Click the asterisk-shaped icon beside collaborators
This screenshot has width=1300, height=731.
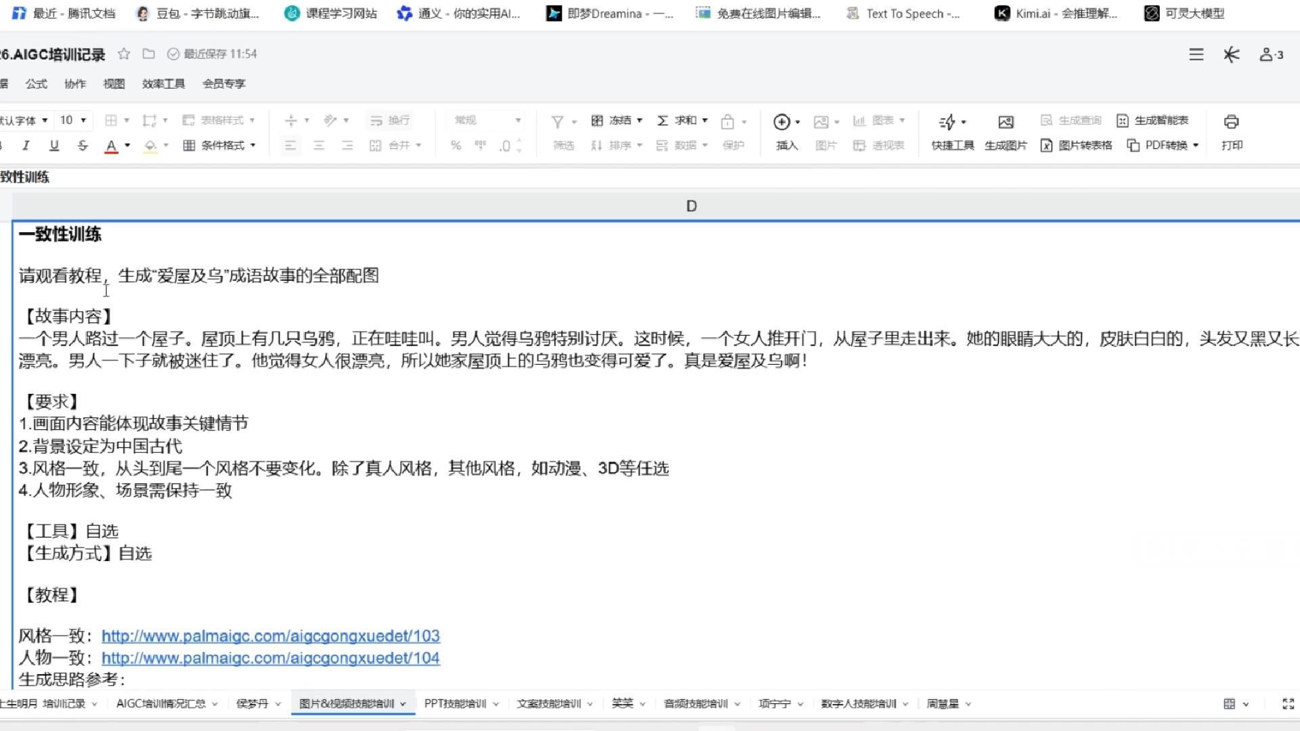(x=1232, y=54)
